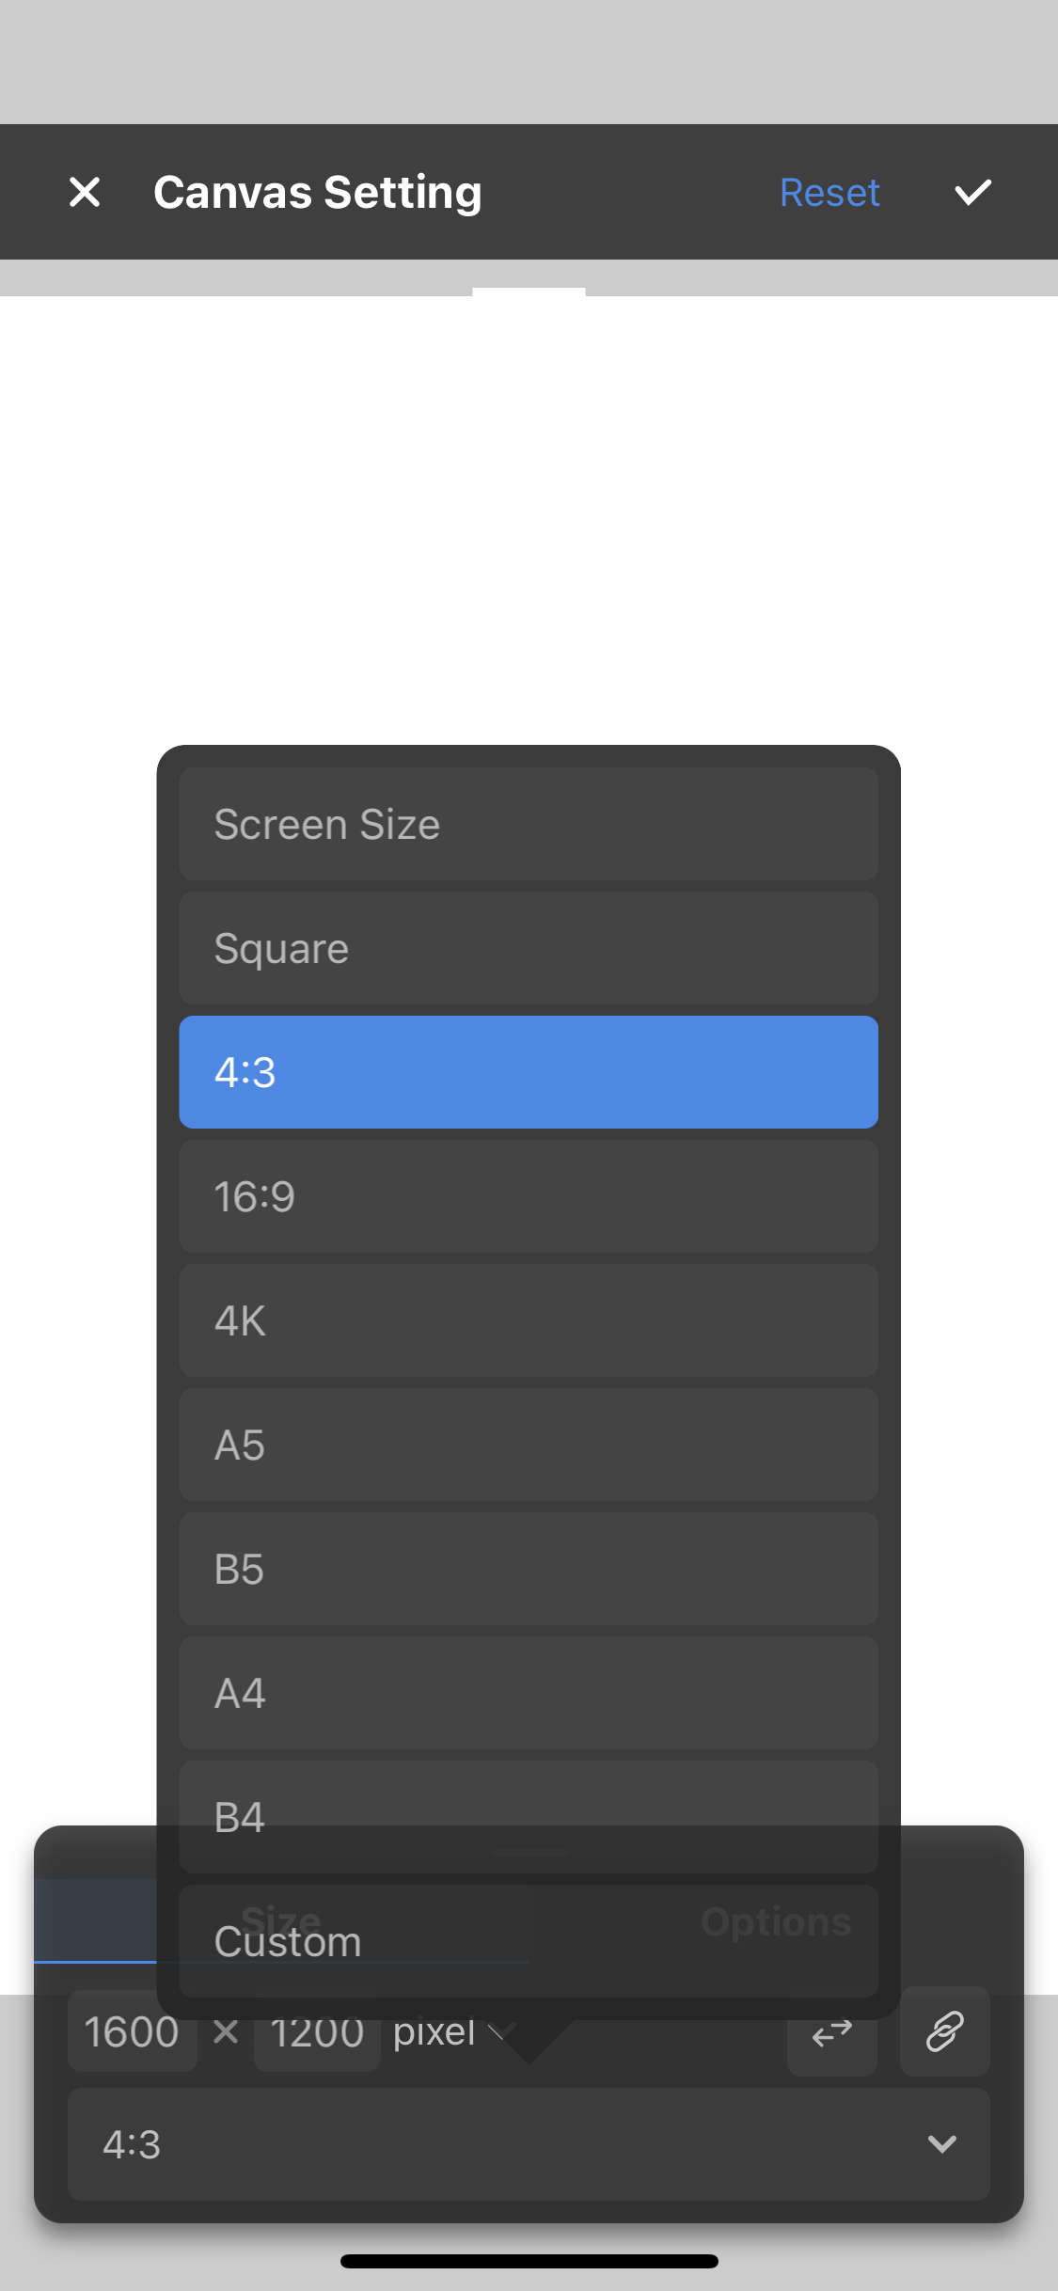Pick the highlighted 4:3 preset
Image resolution: width=1058 pixels, height=2291 pixels.
click(529, 1072)
